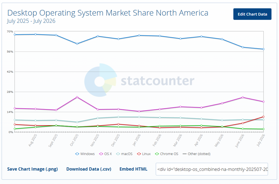The height and width of the screenshot is (184, 279).
Task: Toggle the Chrome OS legend entry
Action: click(166, 154)
